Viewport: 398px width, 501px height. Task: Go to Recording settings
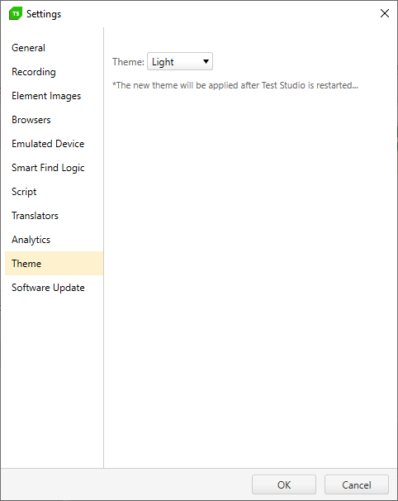click(54, 72)
